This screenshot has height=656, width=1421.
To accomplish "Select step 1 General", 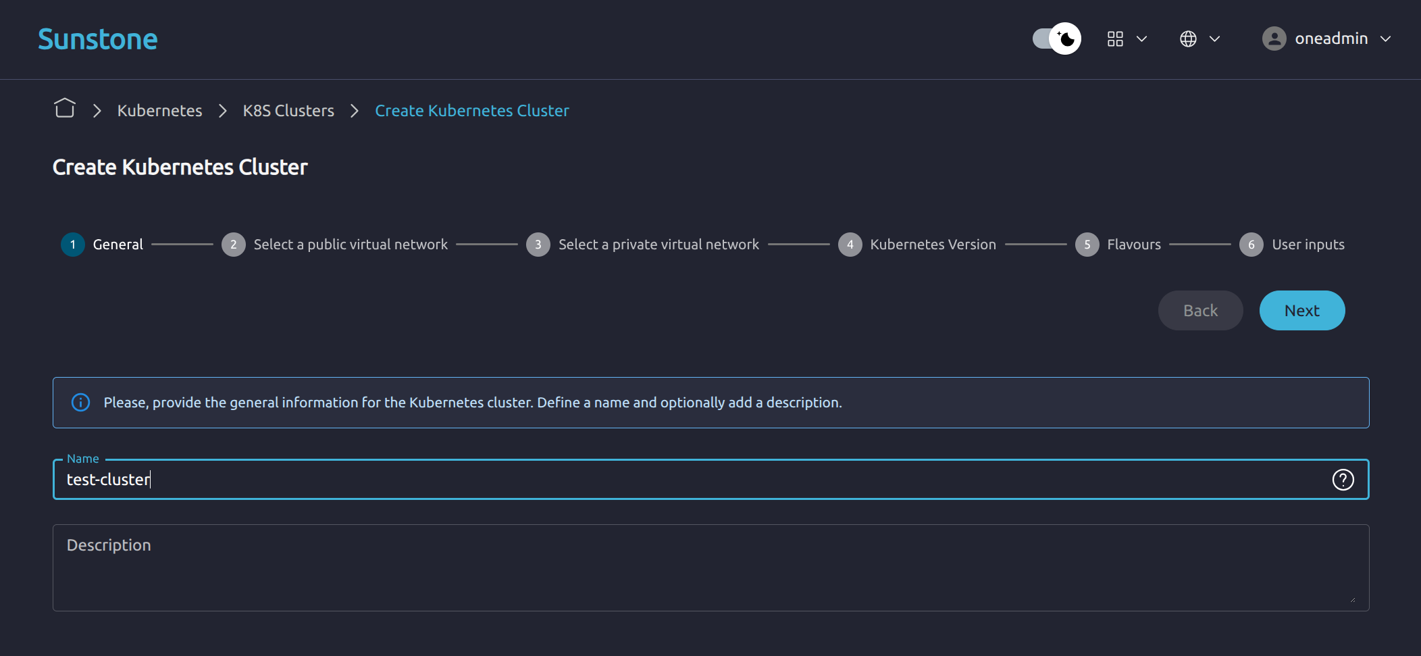I will [x=102, y=245].
